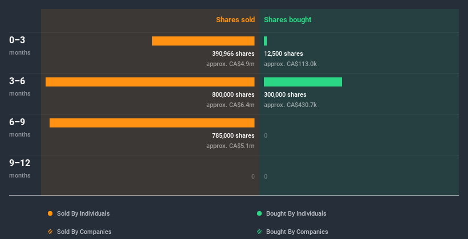Click approx. CA$430.7k text
Image resolution: width=468 pixels, height=239 pixels.
pos(290,105)
